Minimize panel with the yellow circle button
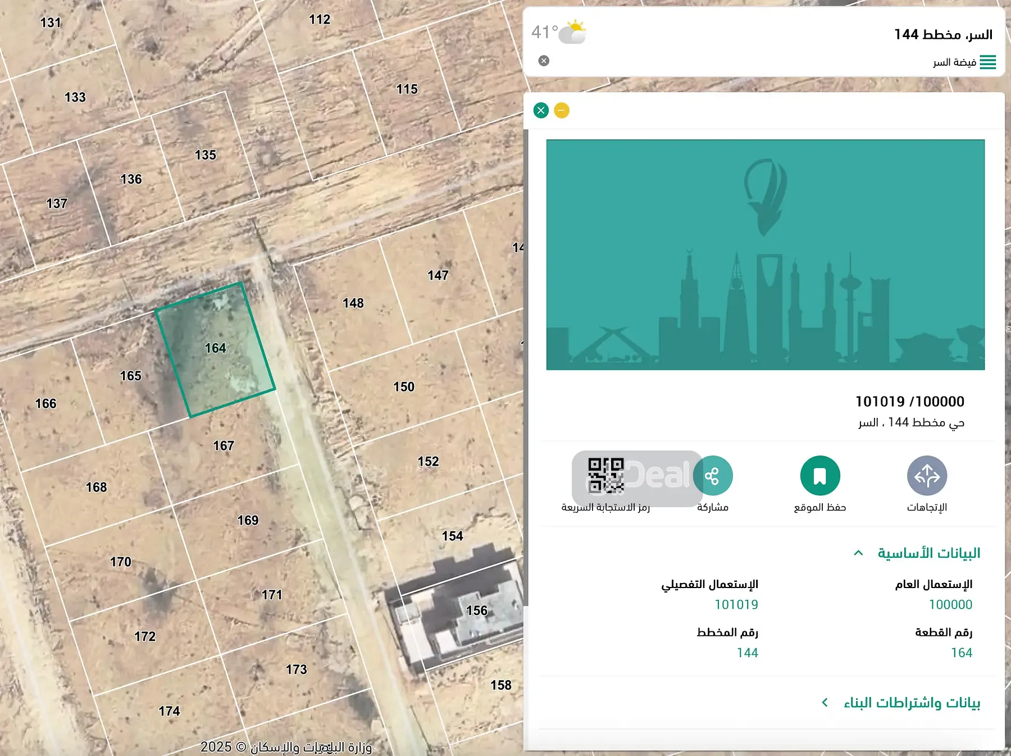Image resolution: width=1011 pixels, height=756 pixels. 562,110
